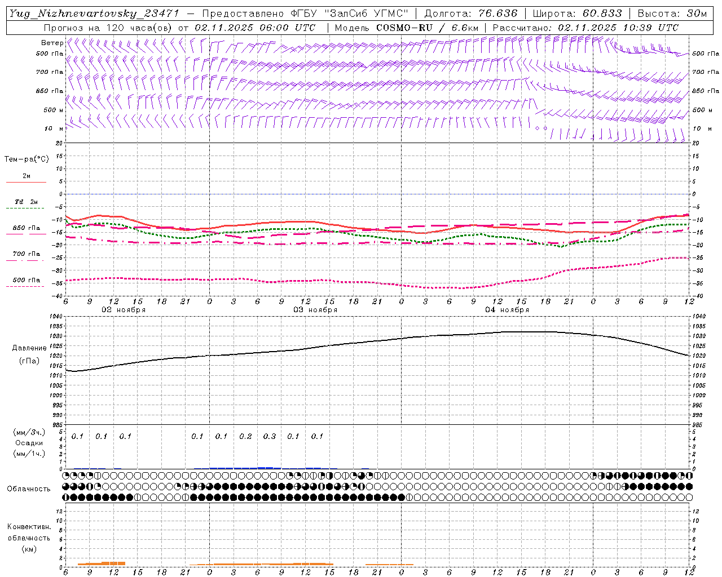Select the 'Рассчитано: 02.11.2025 10:39 UTC' text

click(585, 28)
